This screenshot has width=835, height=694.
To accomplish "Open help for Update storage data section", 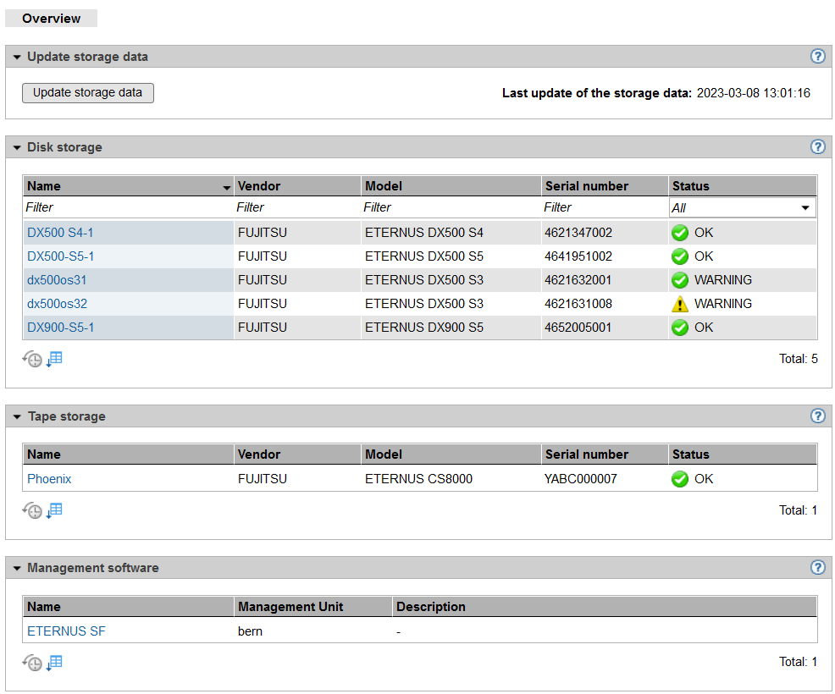I will [817, 57].
